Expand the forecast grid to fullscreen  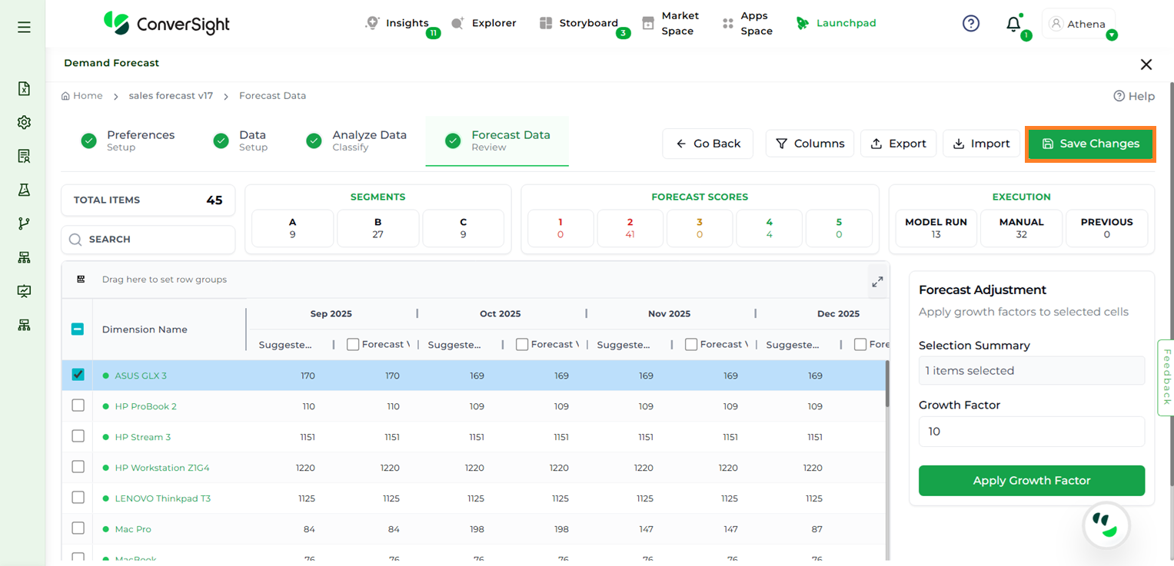point(877,282)
